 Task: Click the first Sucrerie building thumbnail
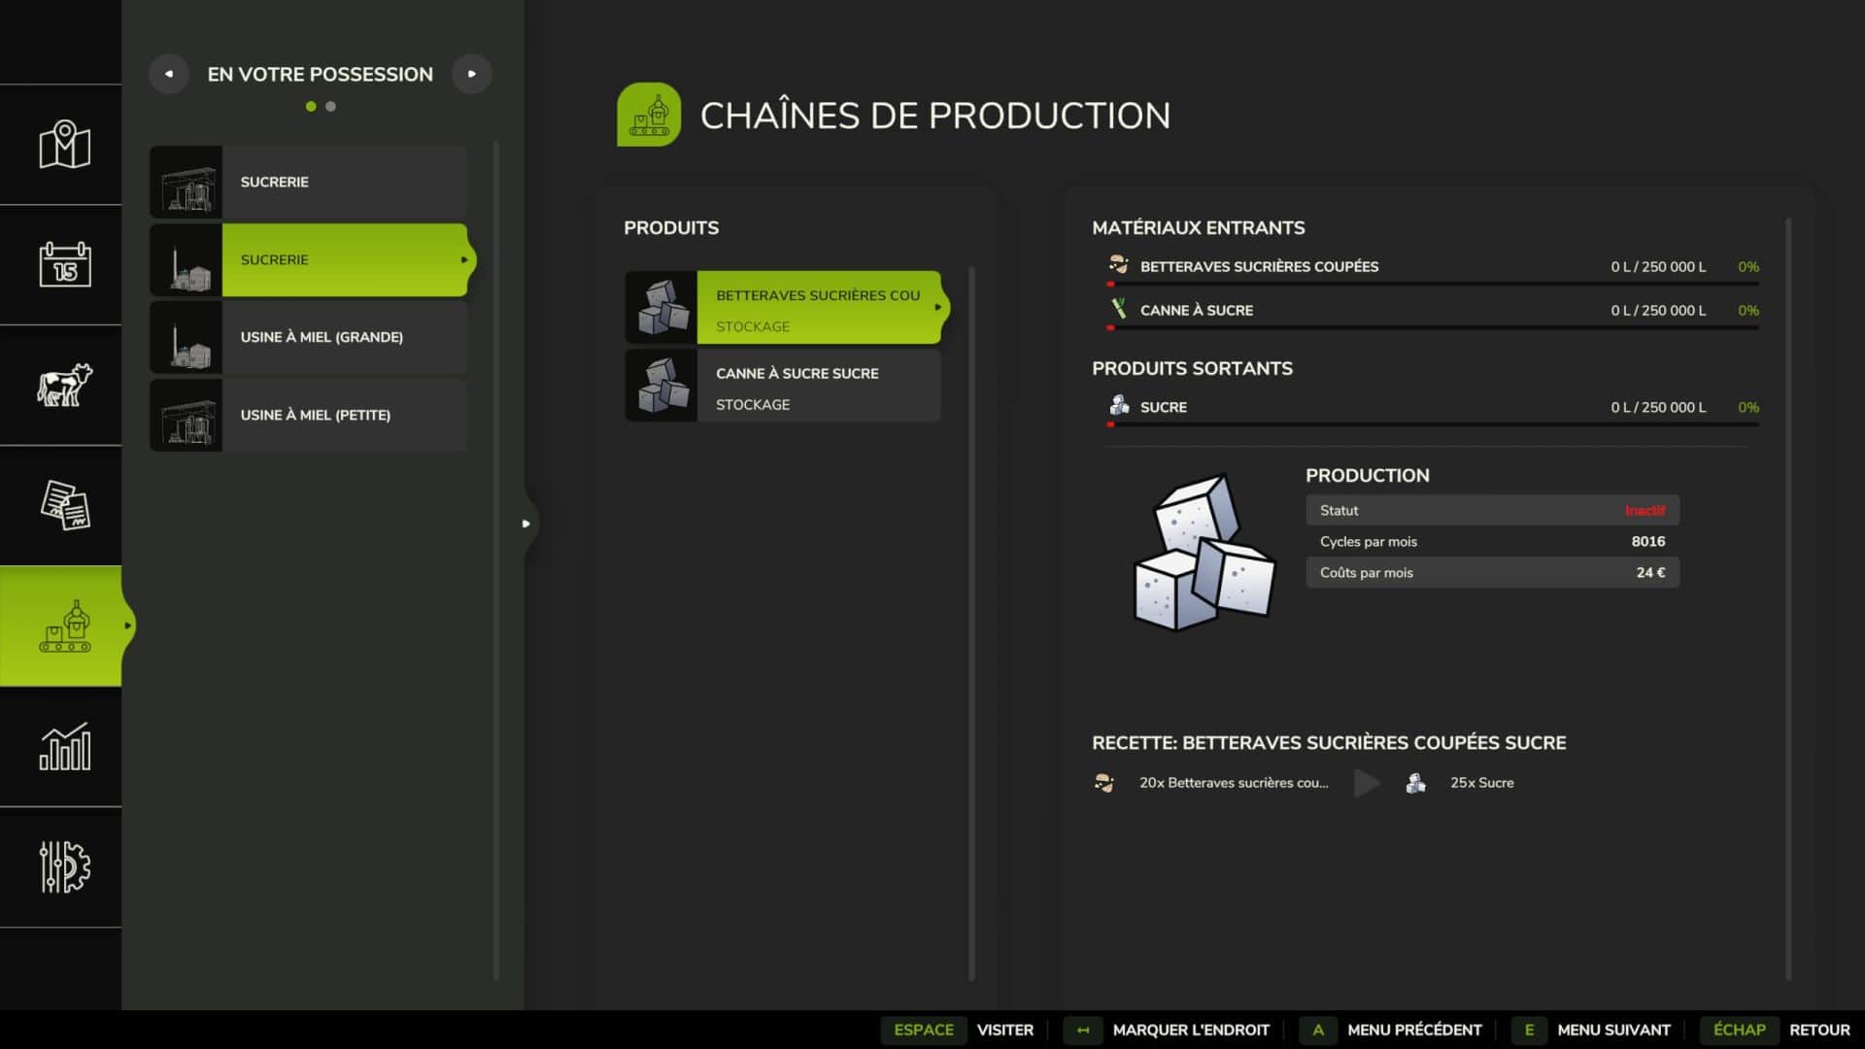pos(186,183)
